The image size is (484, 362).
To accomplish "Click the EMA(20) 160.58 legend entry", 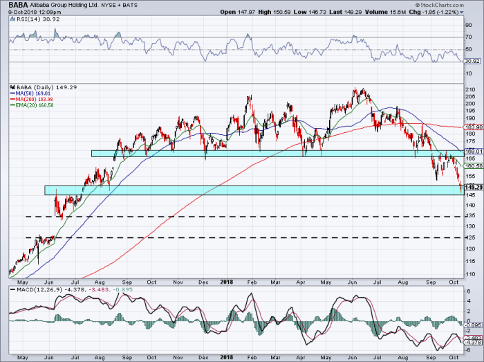I will coord(32,105).
